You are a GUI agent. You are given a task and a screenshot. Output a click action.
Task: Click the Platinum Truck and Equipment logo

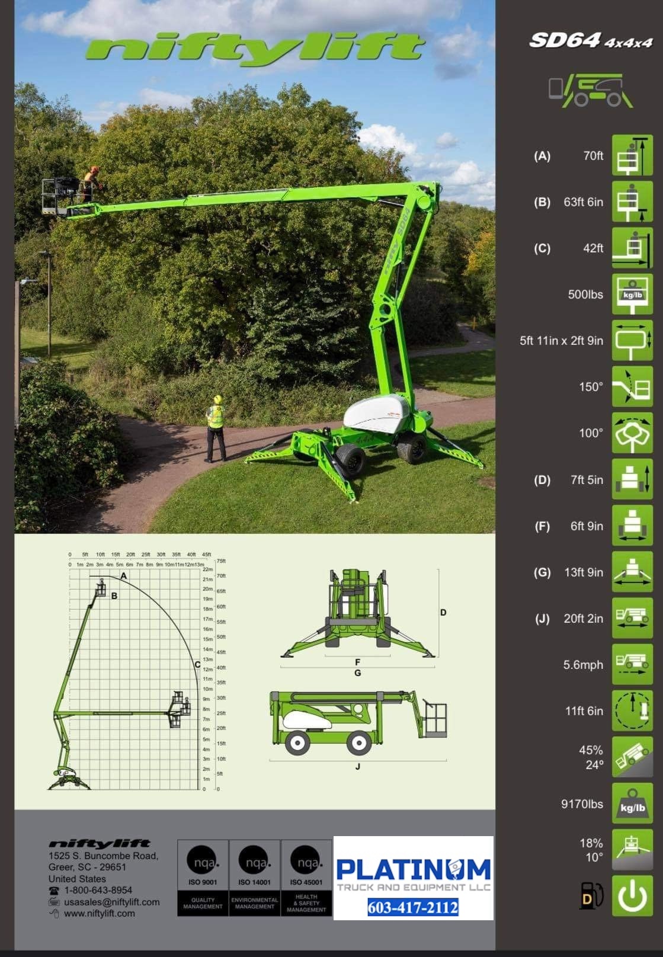413,873
